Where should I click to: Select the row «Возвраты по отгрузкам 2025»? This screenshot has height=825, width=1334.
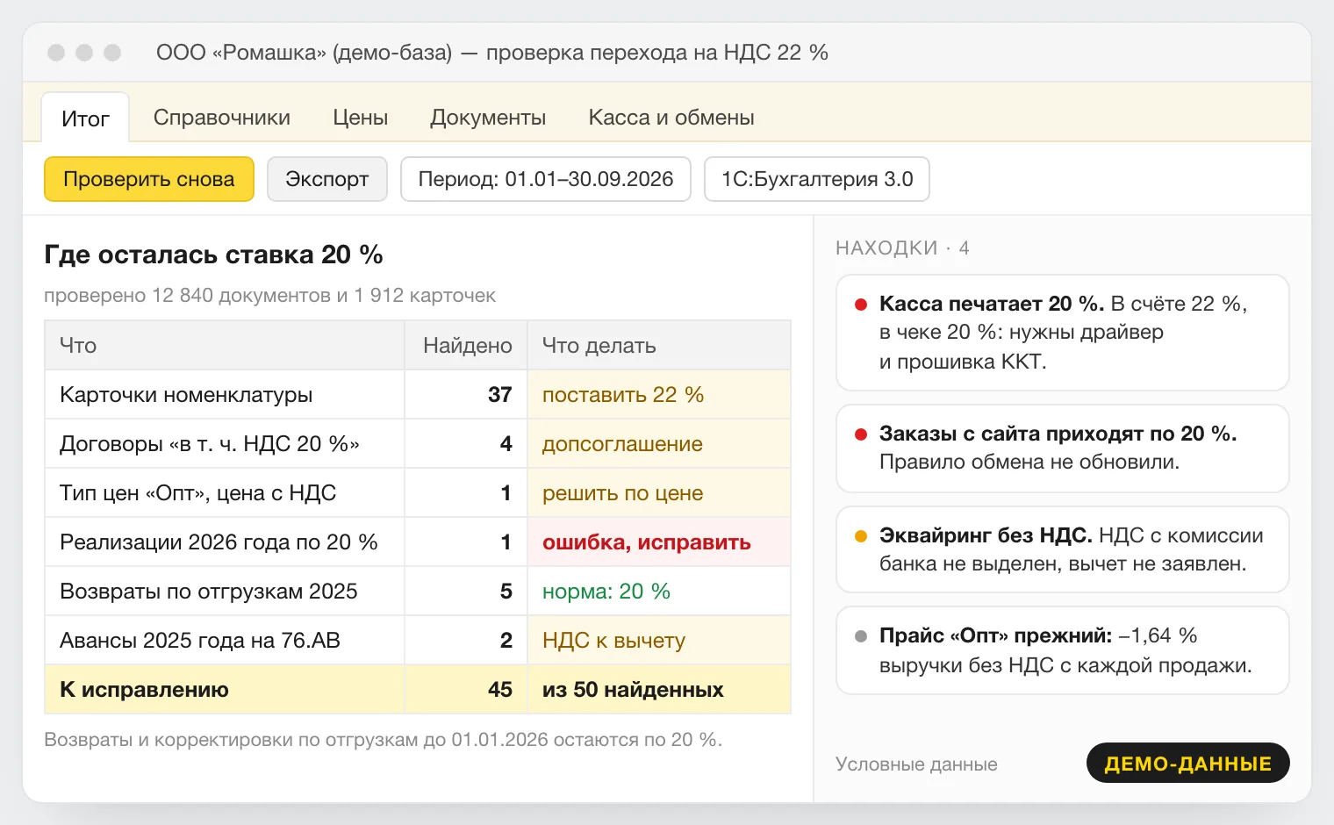[x=418, y=592]
